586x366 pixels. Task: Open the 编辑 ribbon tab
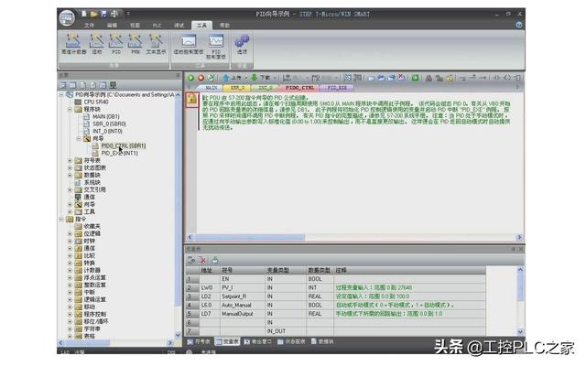[x=112, y=25]
